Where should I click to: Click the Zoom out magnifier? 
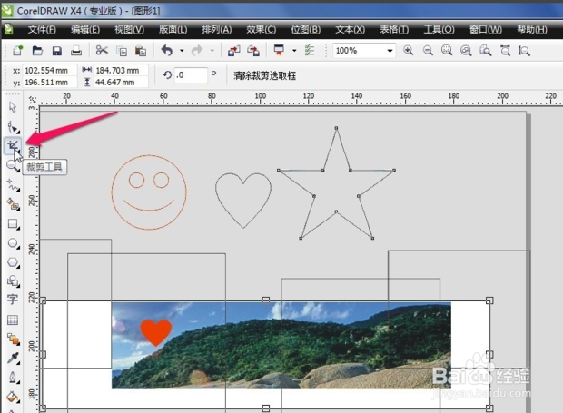pyautogui.click(x=428, y=51)
